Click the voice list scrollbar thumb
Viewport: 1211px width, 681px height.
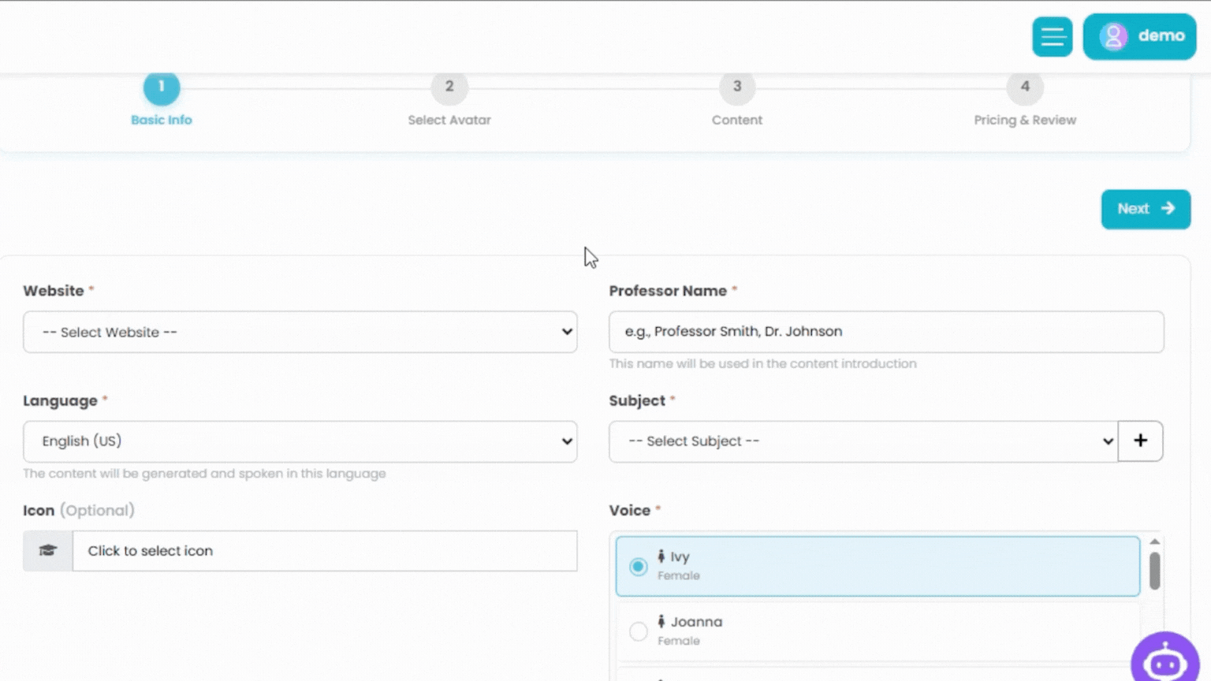point(1154,571)
